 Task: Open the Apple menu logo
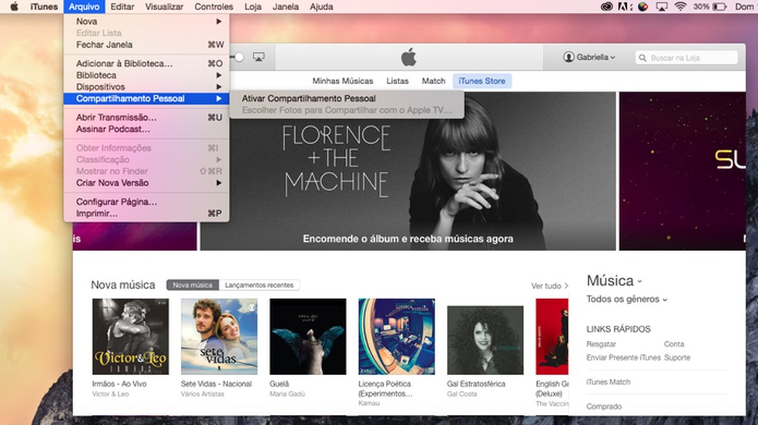point(14,6)
